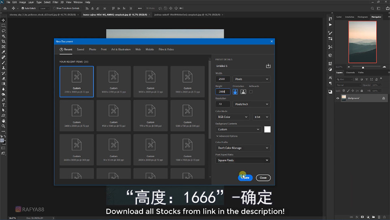The width and height of the screenshot is (390, 220).
Task: Select the Eyedropper tool
Action: (x=4, y=52)
